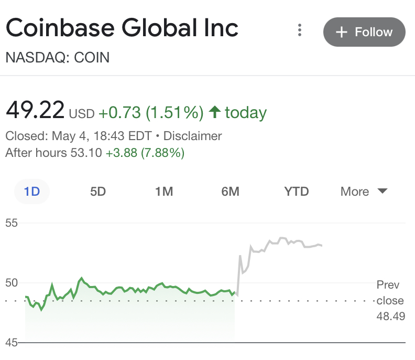Select the 6M time range tab

230,192
